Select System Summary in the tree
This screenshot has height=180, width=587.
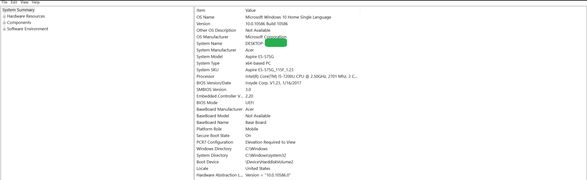coord(18,10)
